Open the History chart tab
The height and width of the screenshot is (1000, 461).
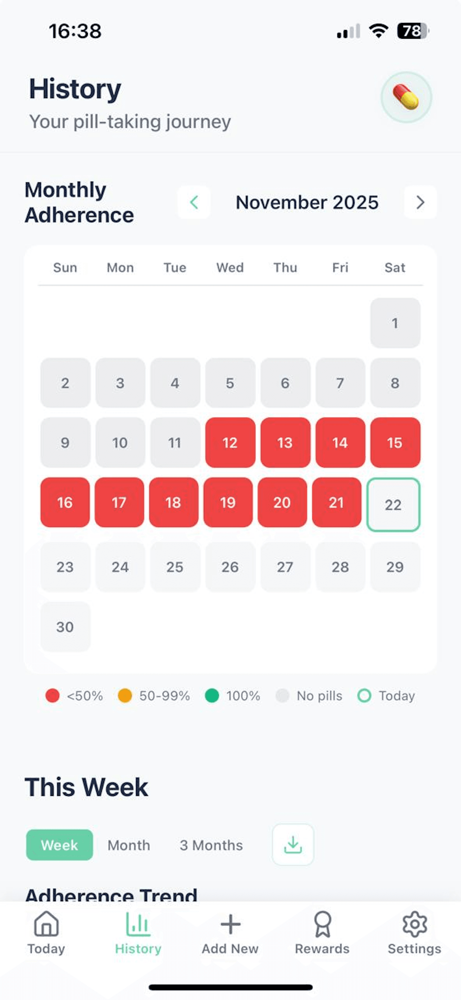pos(138,932)
